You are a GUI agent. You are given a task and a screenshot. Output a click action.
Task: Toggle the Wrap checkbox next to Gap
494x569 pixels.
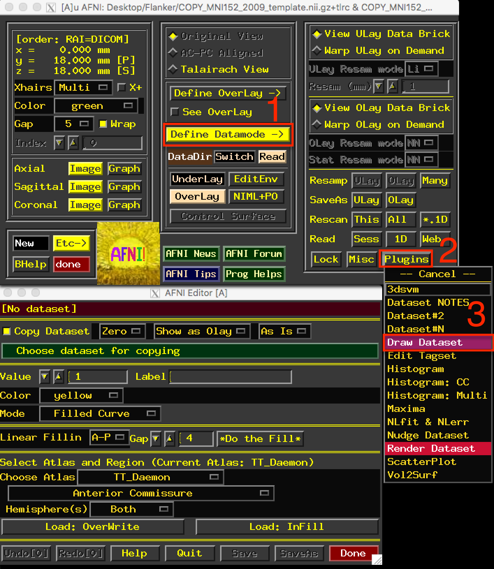103,124
